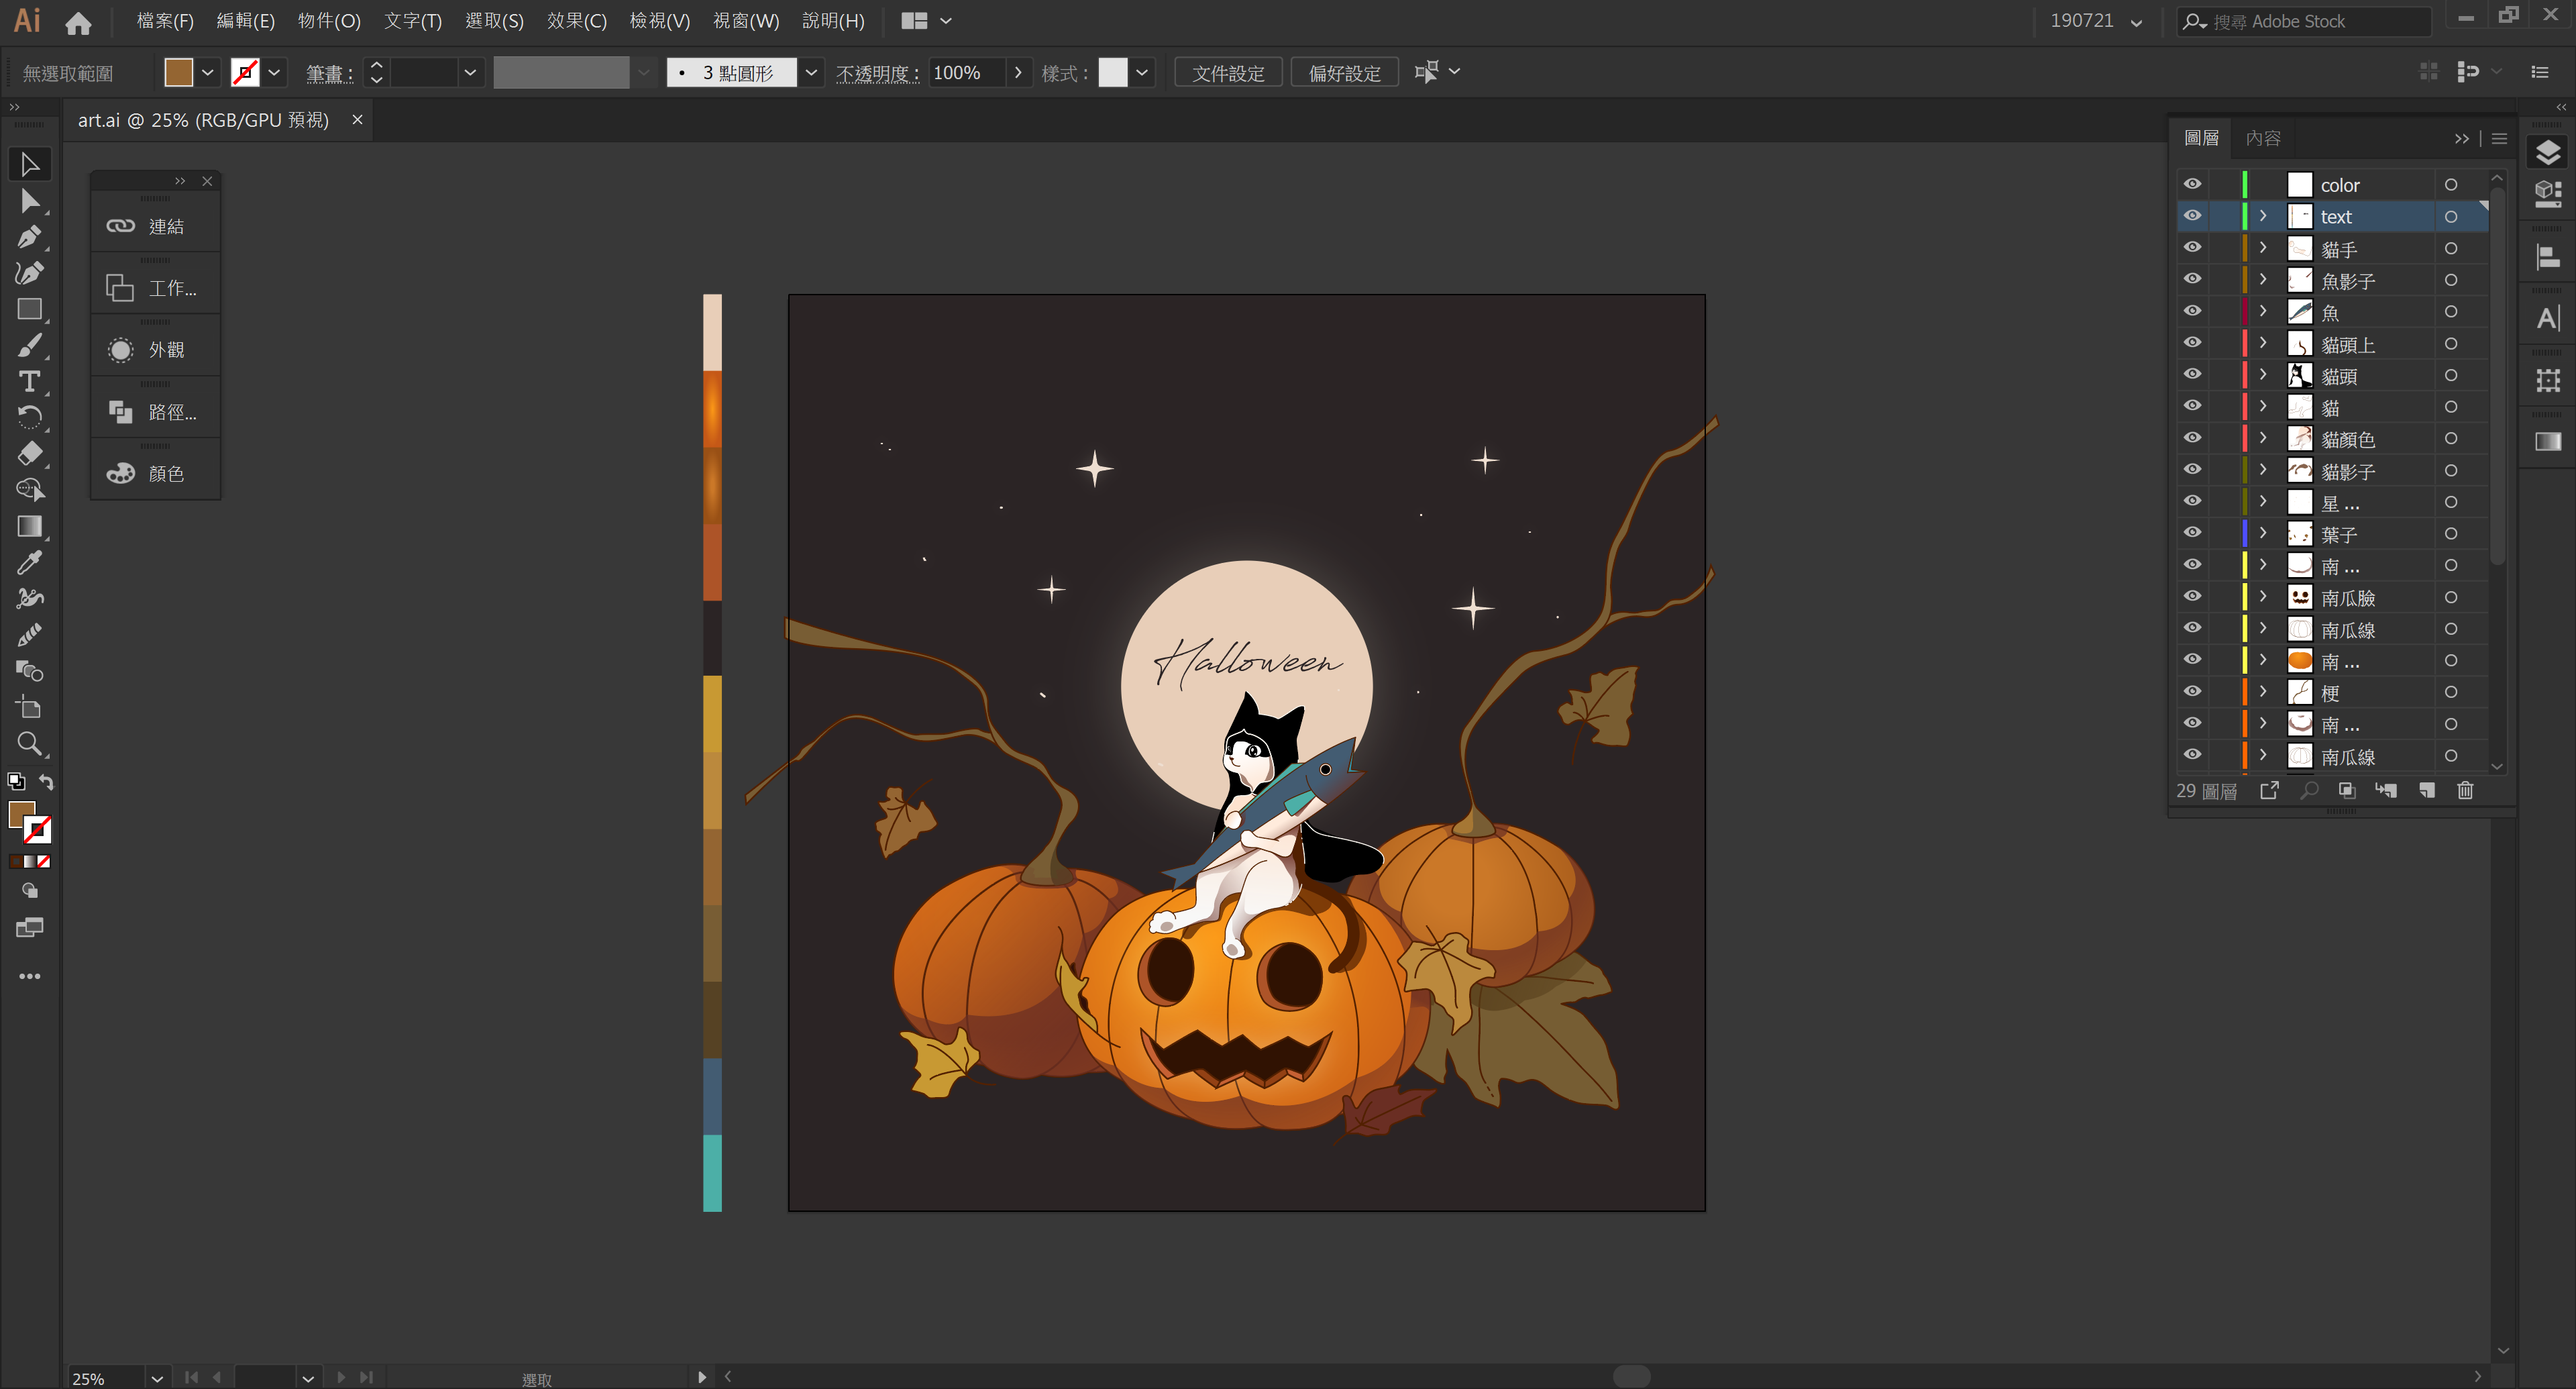Select the Selection tool arrow
The height and width of the screenshot is (1389, 2576).
29,165
